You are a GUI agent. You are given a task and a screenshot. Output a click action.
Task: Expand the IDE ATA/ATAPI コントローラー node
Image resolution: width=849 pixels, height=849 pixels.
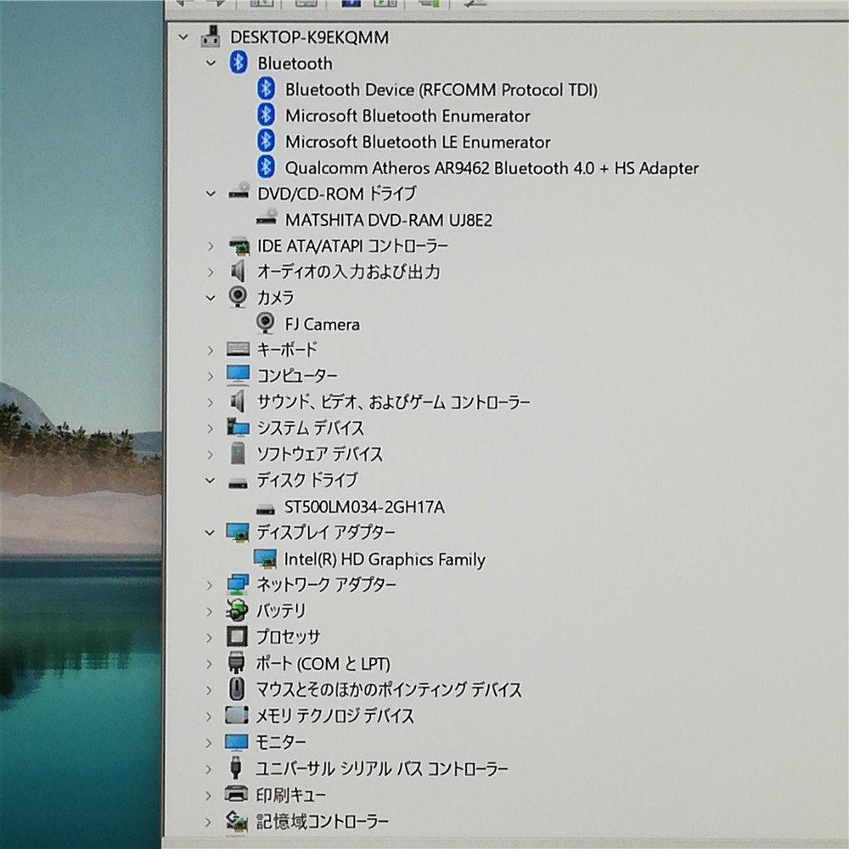(211, 245)
